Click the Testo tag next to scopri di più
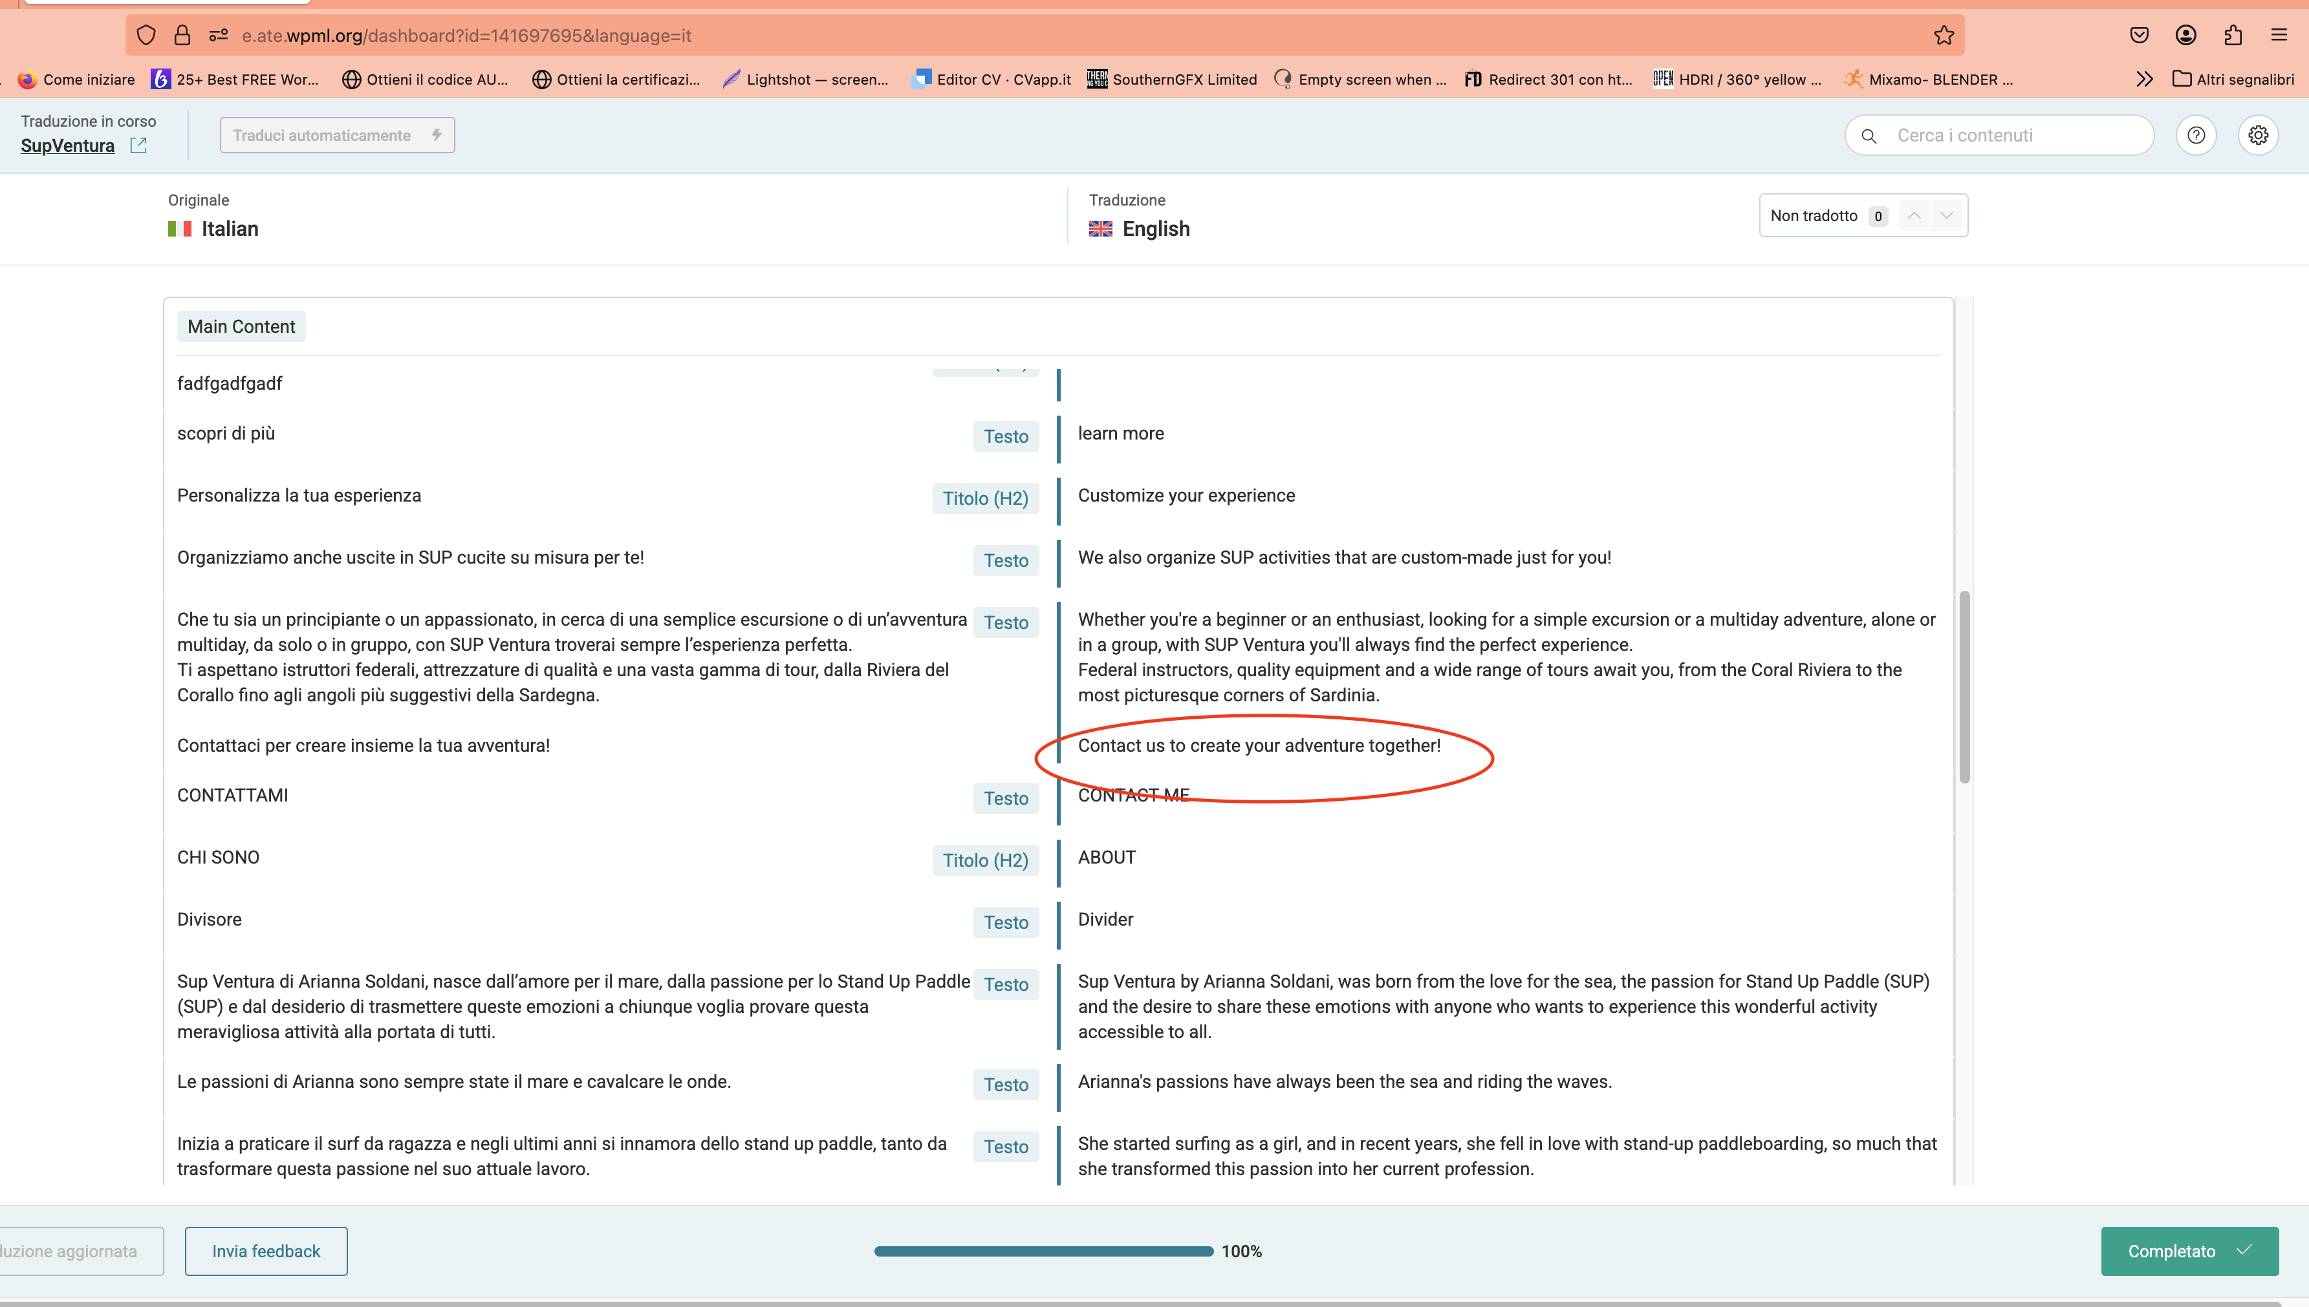The image size is (2309, 1307). [1006, 436]
